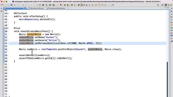Viewport: 173px width, 97px height.
Task: Go to Next Annotation icon
Action: click(x=92, y=5)
